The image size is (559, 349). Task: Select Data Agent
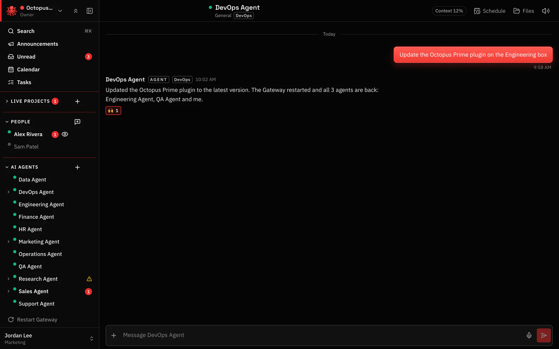pos(32,180)
